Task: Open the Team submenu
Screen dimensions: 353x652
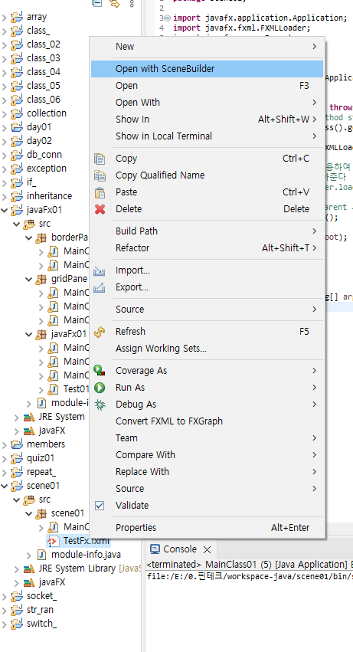Action: coord(207,438)
